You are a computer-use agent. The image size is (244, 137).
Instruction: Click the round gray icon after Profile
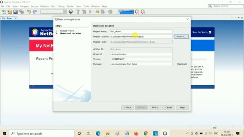[110, 12]
